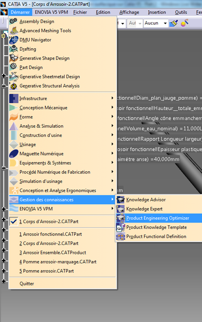
Task: Click the Analyse & Simulation icon
Action: click(x=13, y=126)
